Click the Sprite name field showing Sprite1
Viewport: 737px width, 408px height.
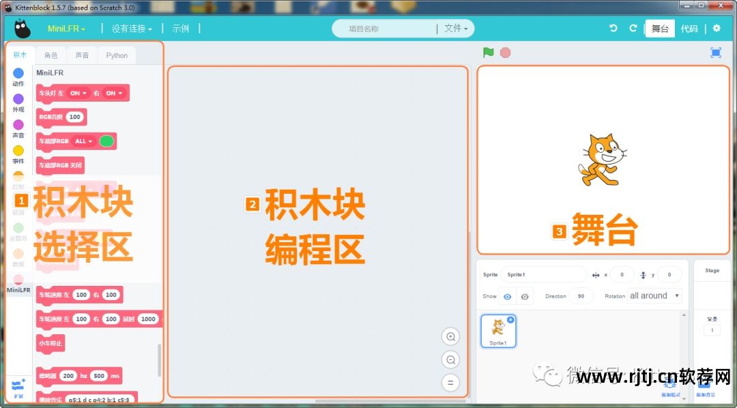[x=543, y=274]
